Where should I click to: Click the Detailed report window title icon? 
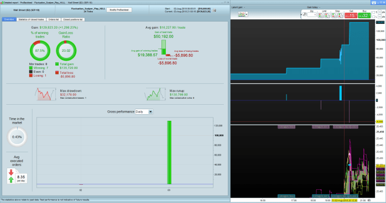(x=2, y=2)
